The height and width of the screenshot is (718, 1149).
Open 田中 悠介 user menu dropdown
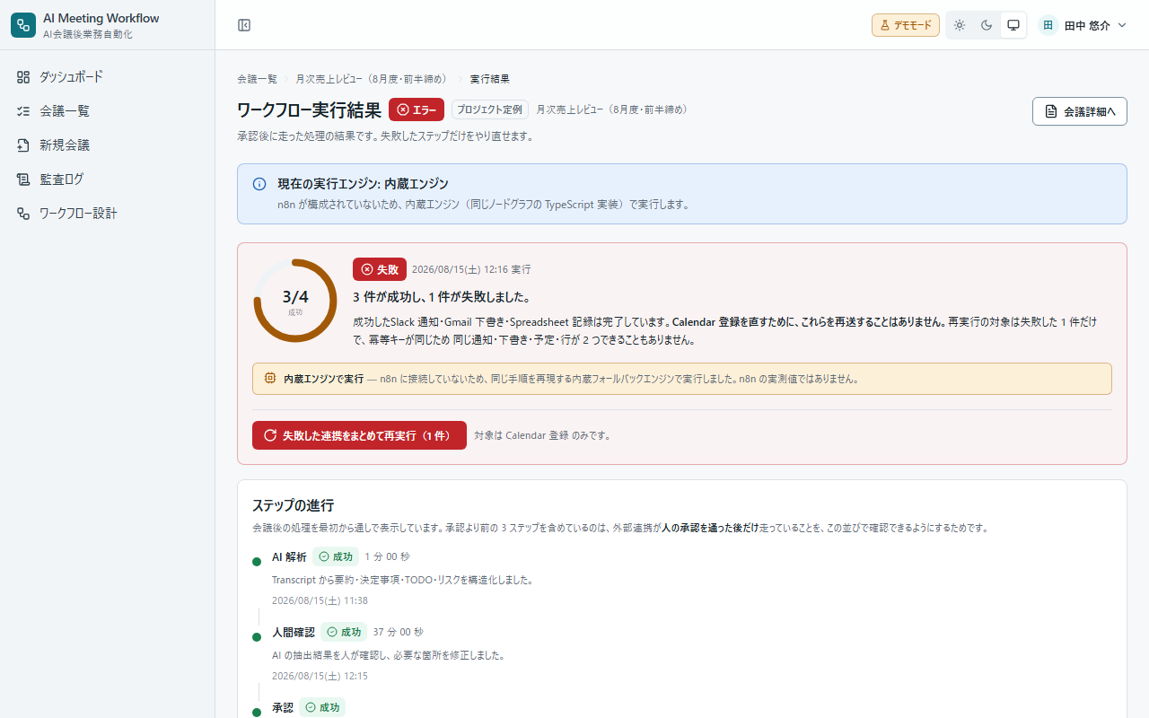(x=1083, y=25)
